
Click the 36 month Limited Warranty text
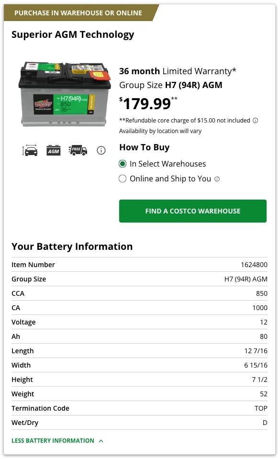(x=178, y=71)
